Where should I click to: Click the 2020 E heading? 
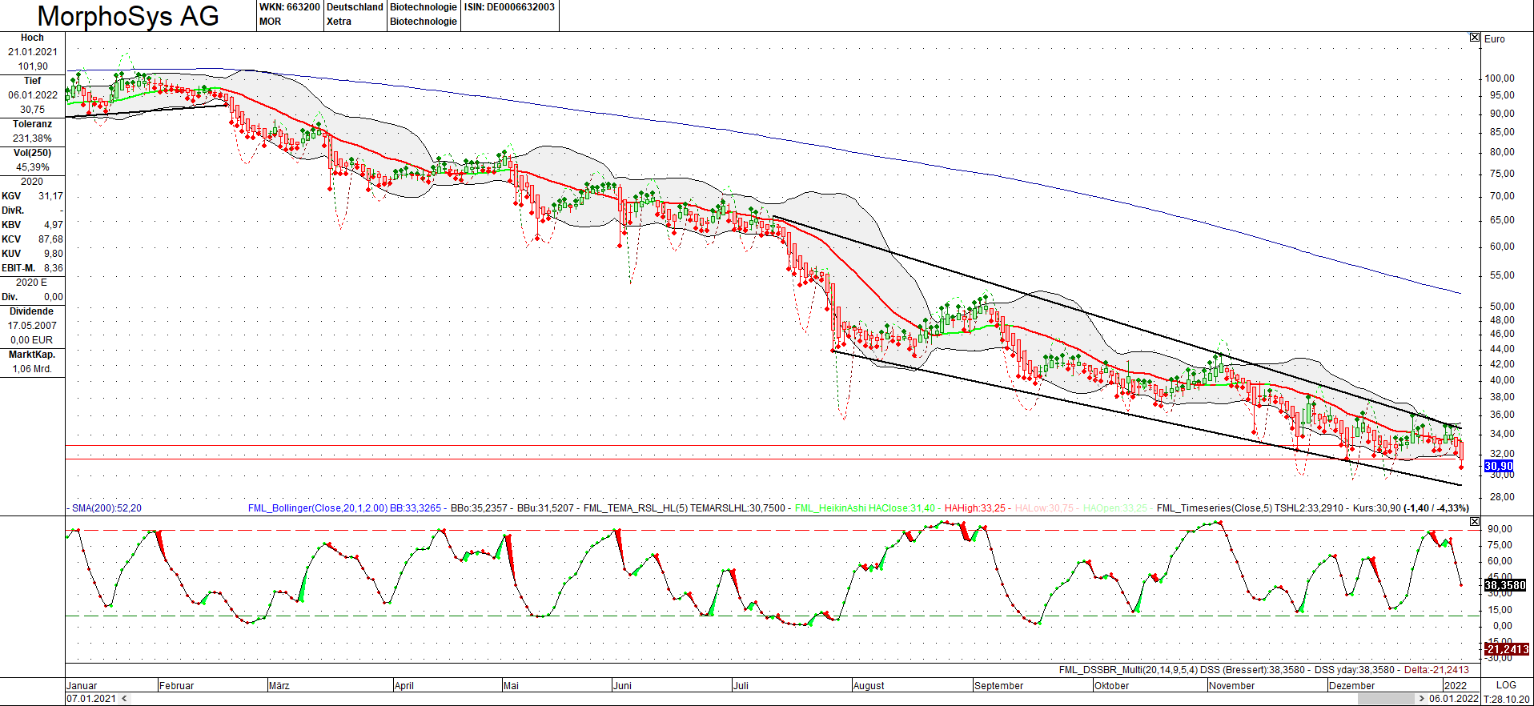[32, 283]
